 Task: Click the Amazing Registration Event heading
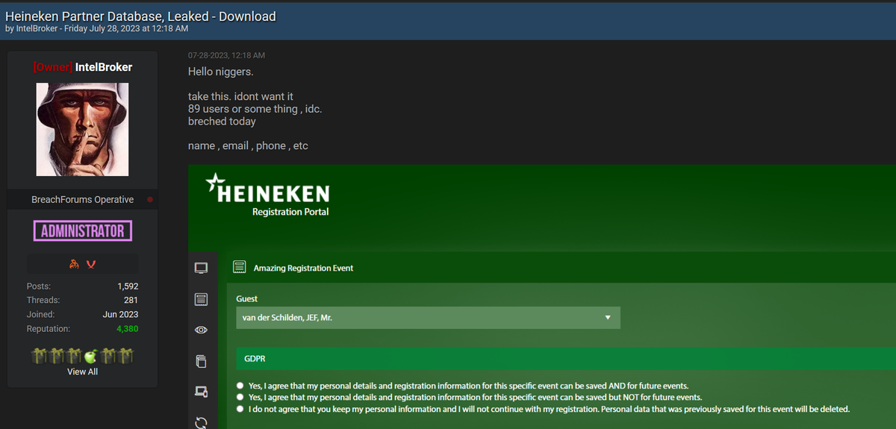click(x=303, y=268)
